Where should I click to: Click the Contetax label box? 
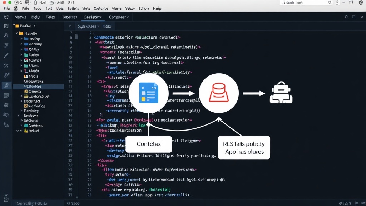149,144
